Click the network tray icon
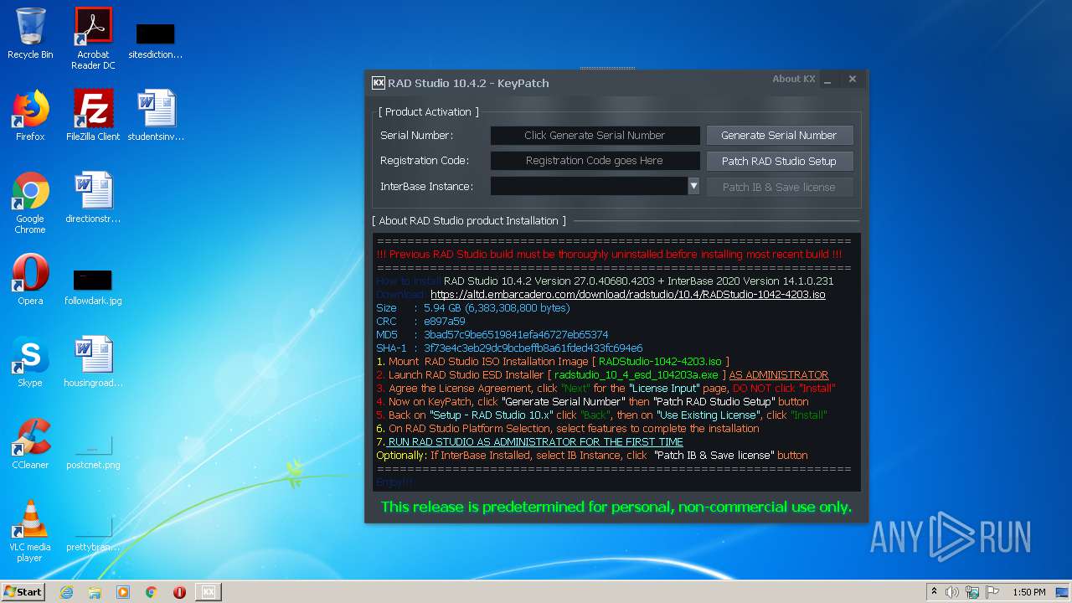 (972, 592)
